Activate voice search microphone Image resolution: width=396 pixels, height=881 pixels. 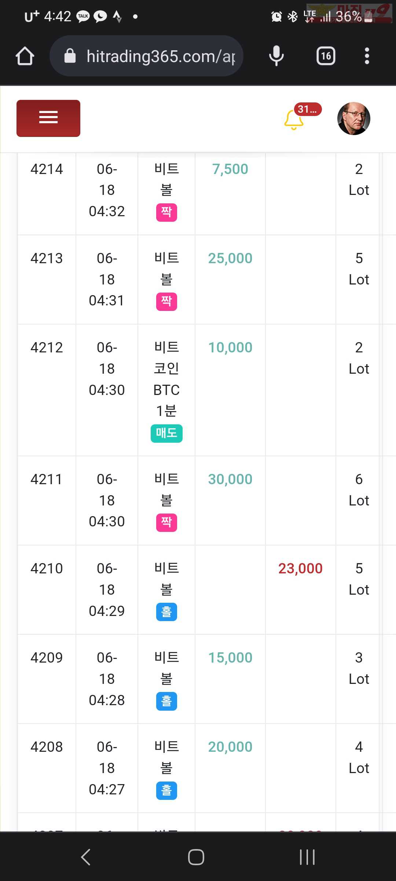[x=276, y=56]
